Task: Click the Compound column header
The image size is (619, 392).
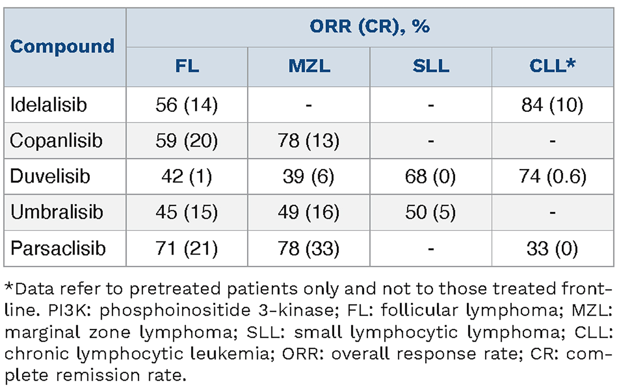Action: pos(62,46)
